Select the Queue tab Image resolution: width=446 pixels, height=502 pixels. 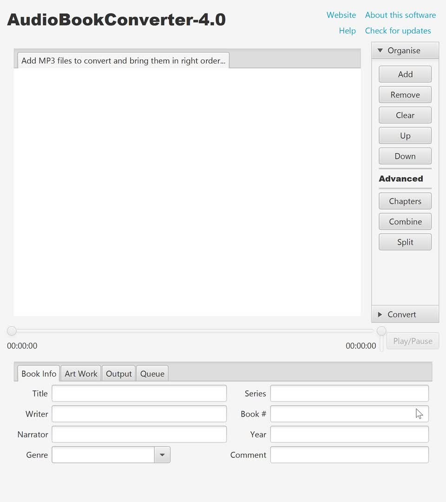[x=152, y=374]
